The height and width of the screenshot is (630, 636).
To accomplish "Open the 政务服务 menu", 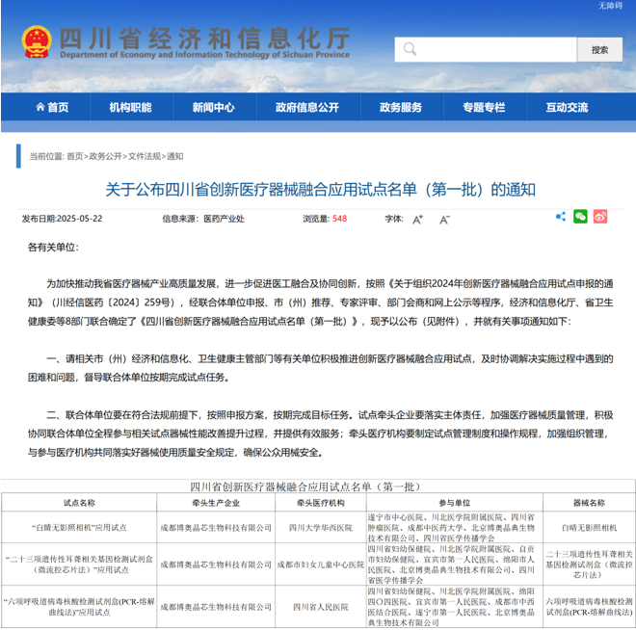I will coord(401,107).
